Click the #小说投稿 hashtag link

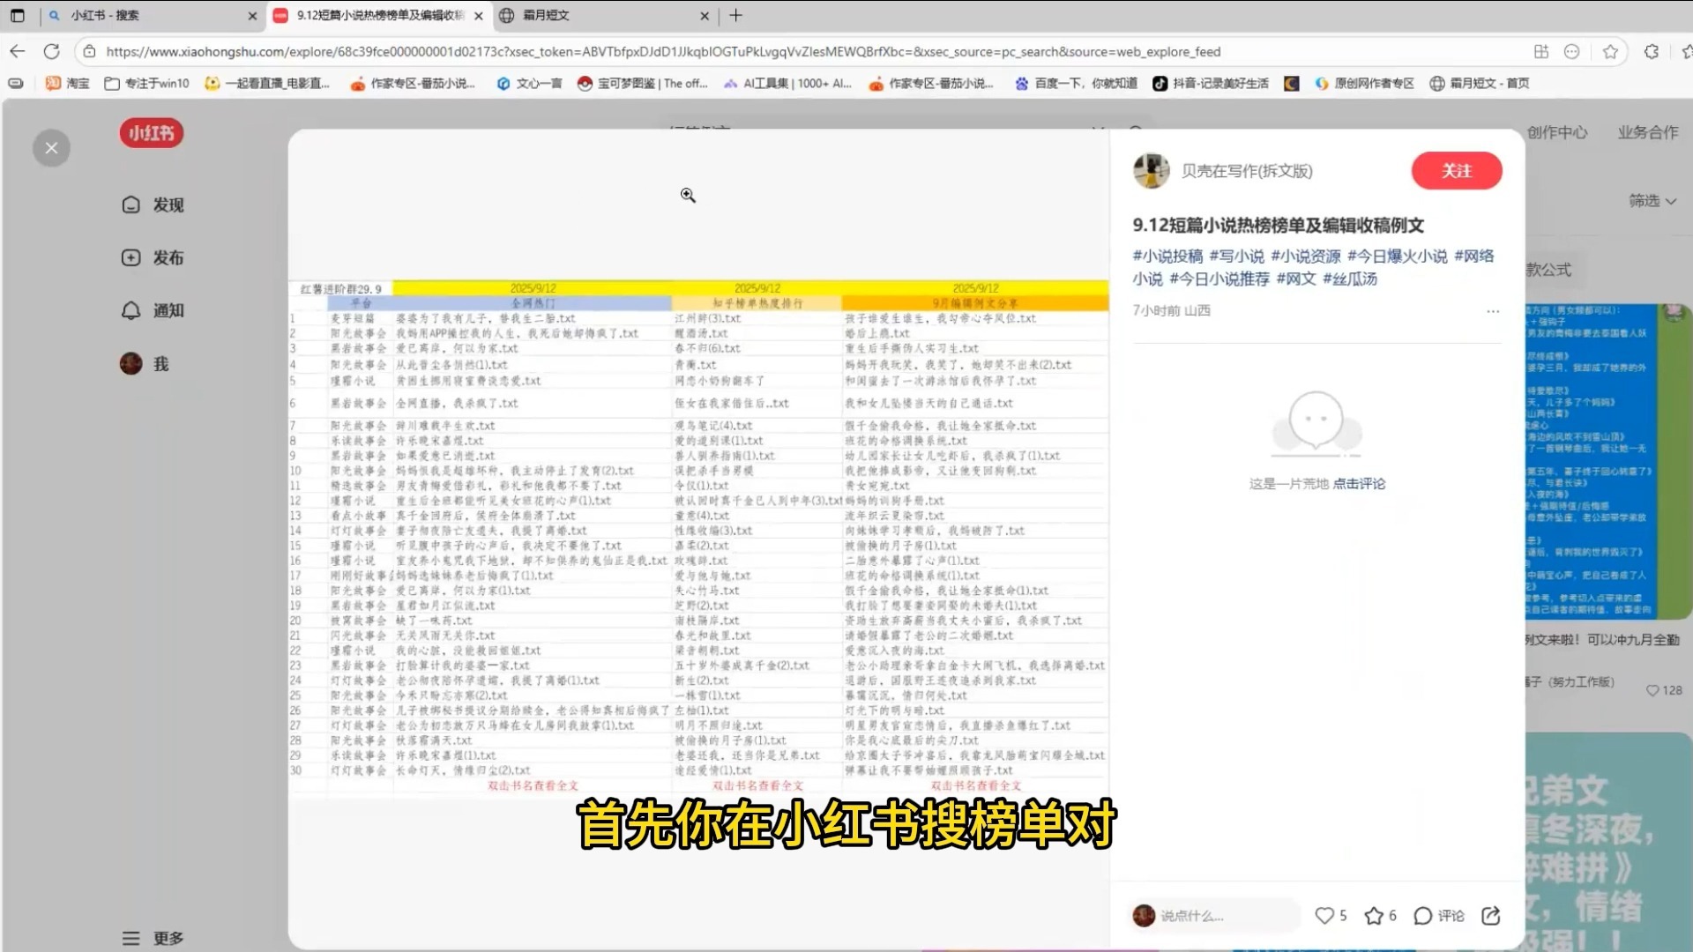(1167, 256)
